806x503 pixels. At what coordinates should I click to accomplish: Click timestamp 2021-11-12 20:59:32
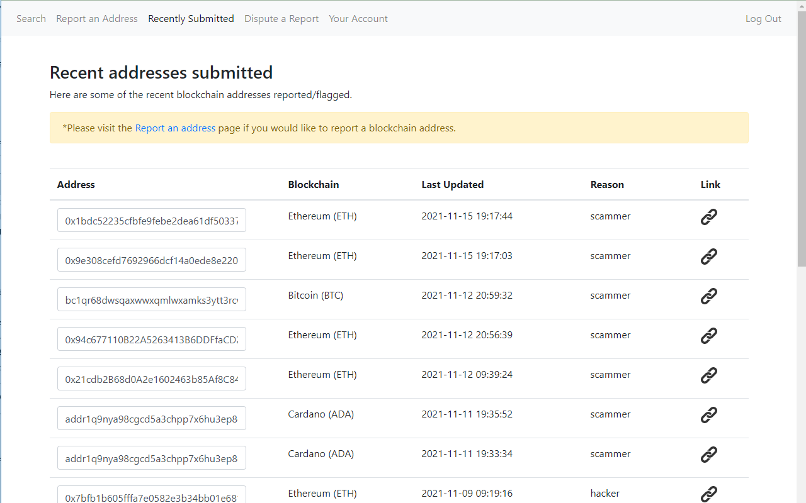(x=467, y=296)
